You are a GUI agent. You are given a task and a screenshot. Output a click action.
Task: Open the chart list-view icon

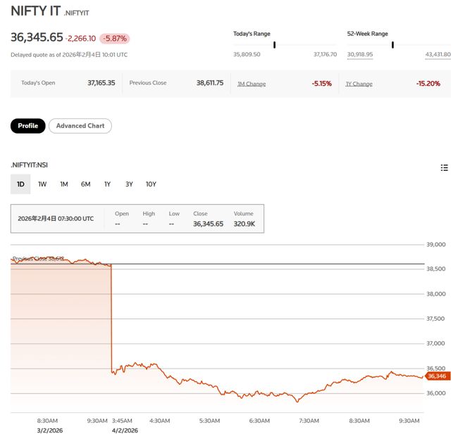pos(445,168)
